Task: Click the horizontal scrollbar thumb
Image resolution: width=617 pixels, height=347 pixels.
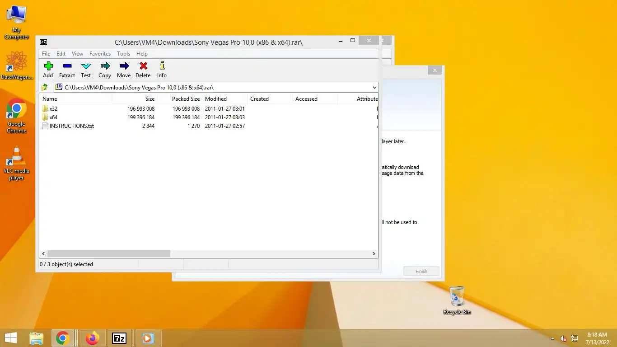Action: point(109,254)
